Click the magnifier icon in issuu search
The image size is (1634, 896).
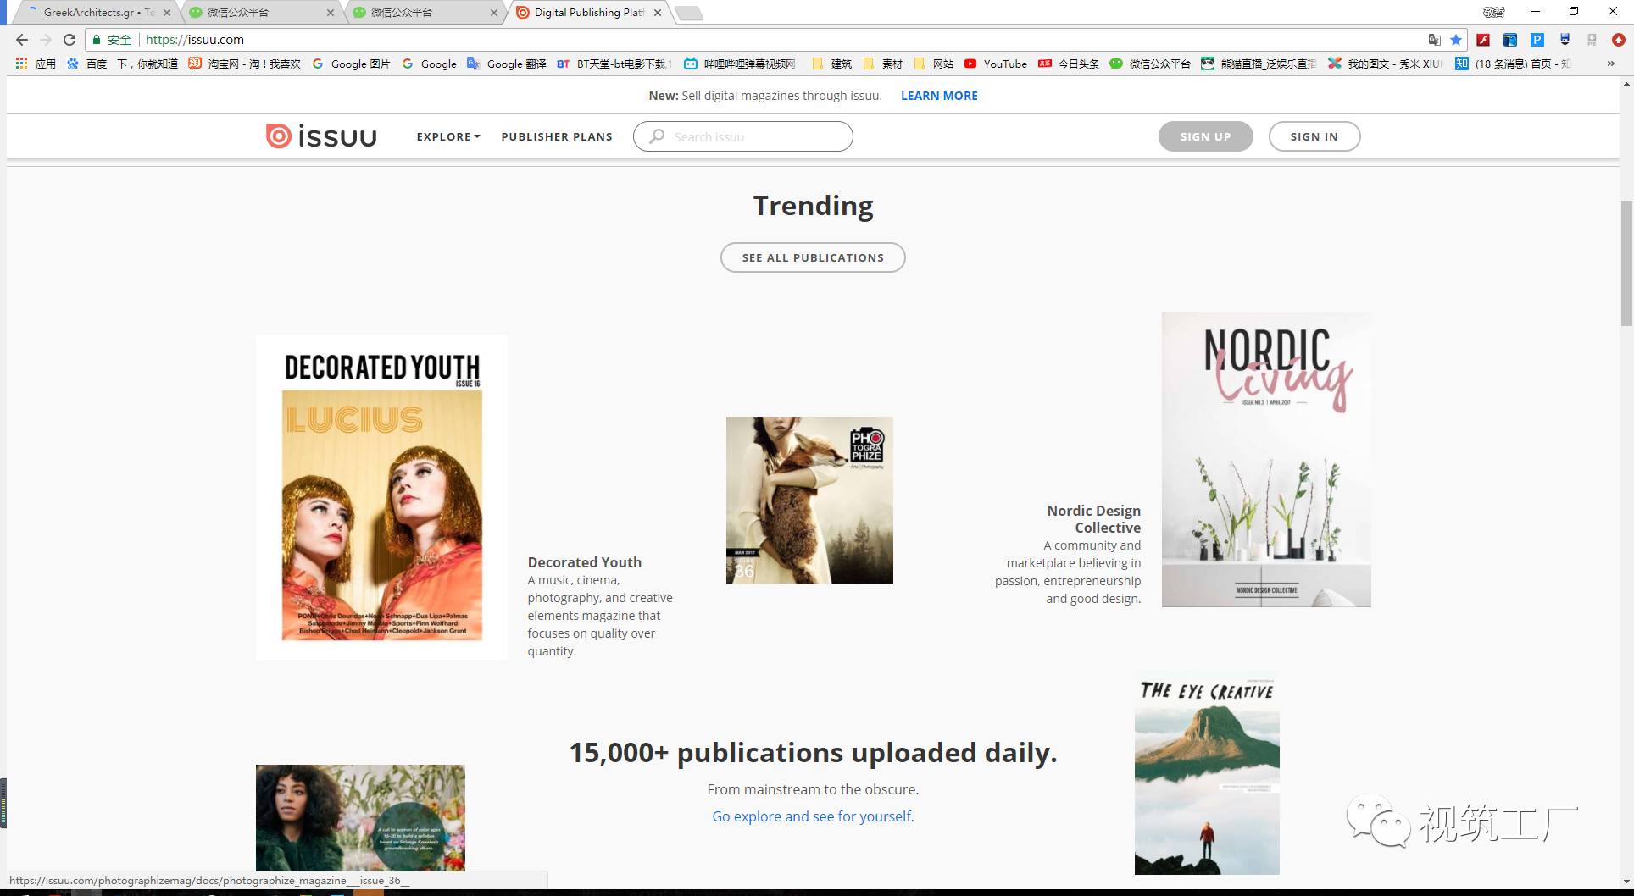click(x=657, y=136)
